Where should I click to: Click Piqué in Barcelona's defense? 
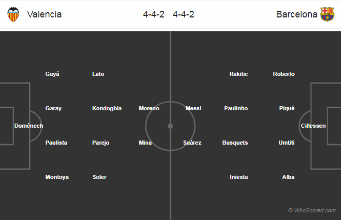coord(287,109)
